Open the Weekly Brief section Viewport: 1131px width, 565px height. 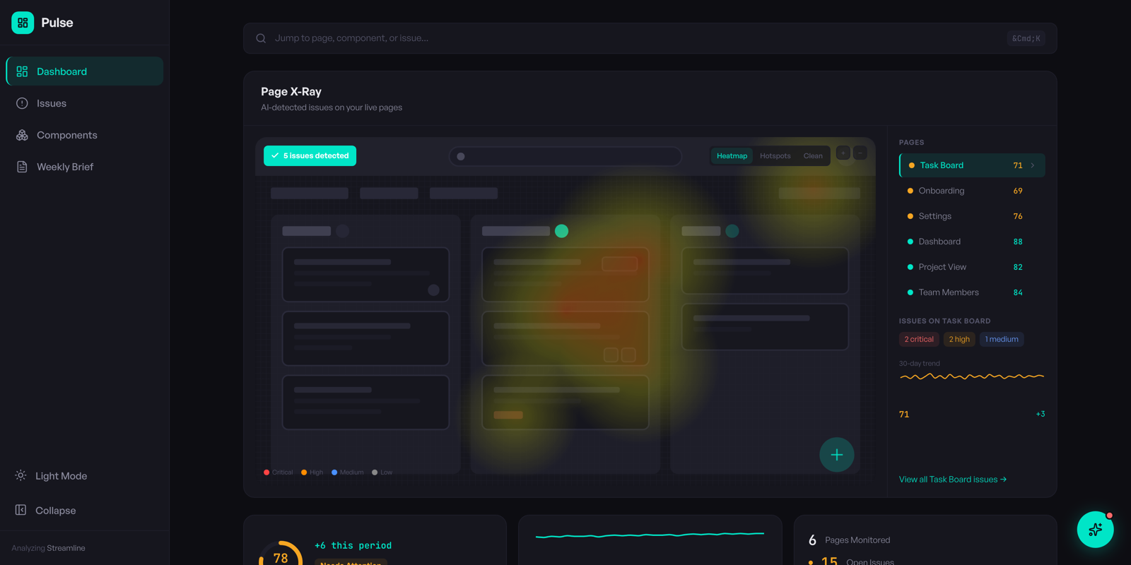85,167
